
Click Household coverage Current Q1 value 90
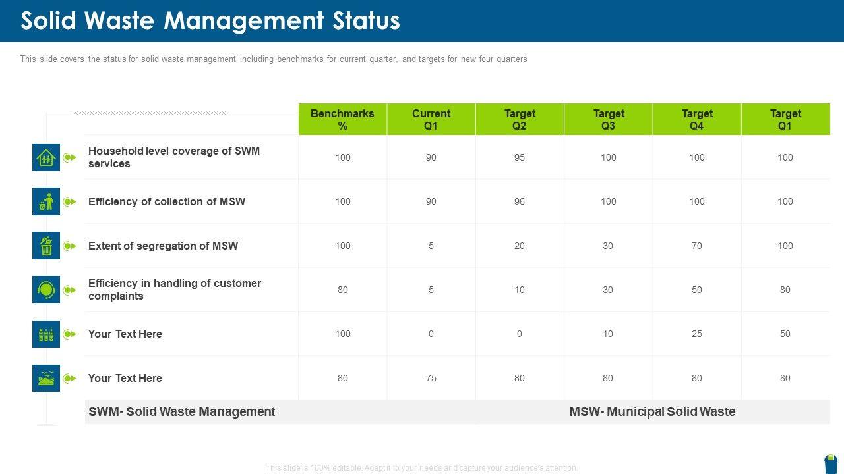click(x=431, y=157)
